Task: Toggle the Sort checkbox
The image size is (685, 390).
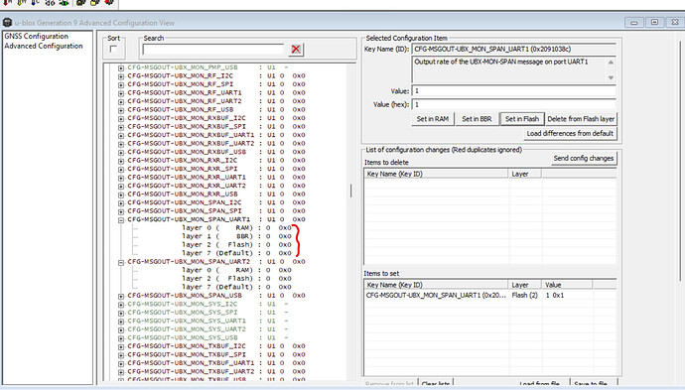Action: [113, 49]
